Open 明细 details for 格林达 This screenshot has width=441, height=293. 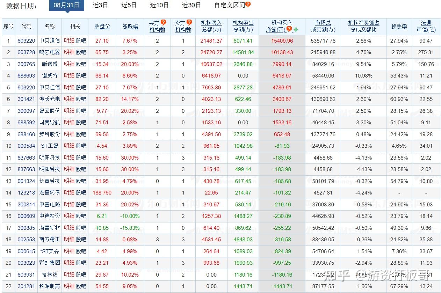click(70, 274)
